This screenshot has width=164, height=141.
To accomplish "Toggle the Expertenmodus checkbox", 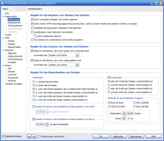I will point(3,136).
